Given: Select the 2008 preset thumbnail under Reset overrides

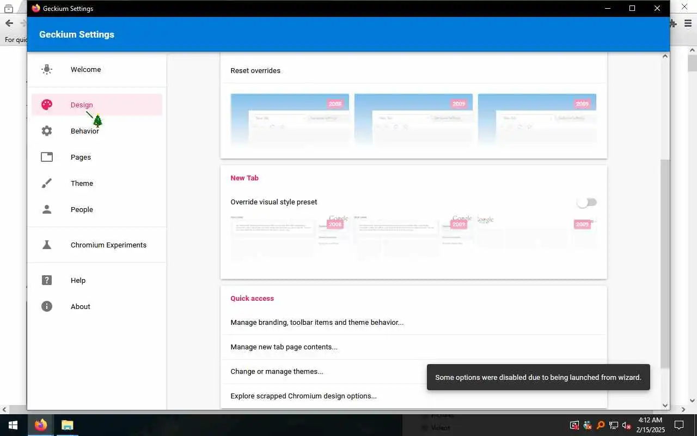Looking at the screenshot, I should tap(290, 120).
